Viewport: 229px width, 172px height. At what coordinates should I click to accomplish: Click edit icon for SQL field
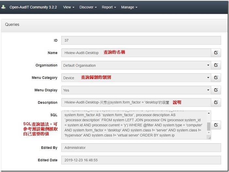[x=216, y=125]
